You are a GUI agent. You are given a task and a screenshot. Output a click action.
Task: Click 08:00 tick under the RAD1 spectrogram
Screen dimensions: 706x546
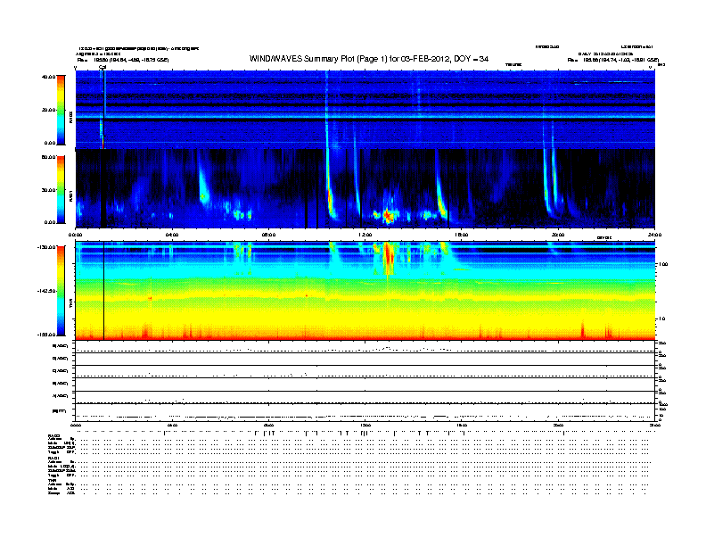[x=268, y=235]
